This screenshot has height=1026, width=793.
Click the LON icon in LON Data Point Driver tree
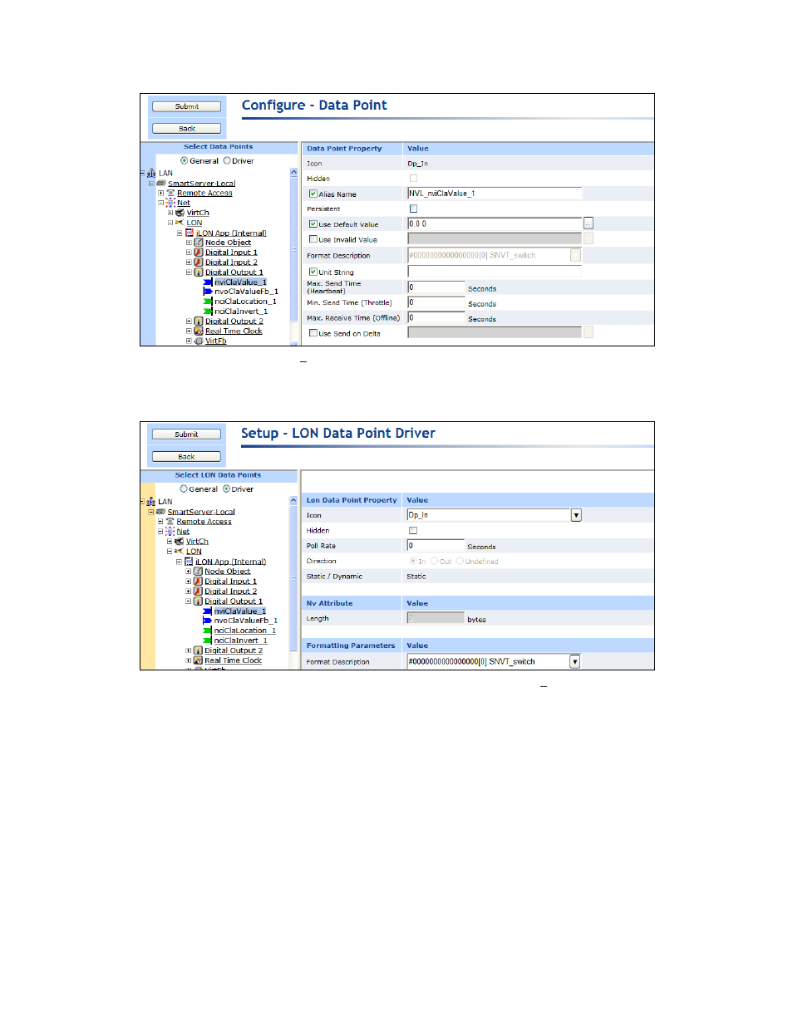(x=179, y=552)
